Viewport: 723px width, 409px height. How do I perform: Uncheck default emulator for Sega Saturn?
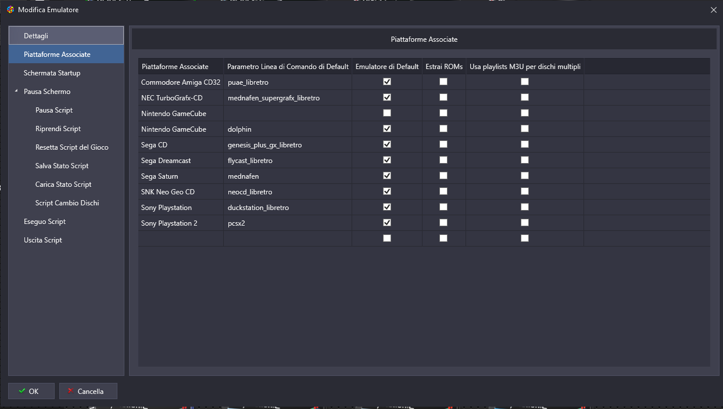pos(387,176)
